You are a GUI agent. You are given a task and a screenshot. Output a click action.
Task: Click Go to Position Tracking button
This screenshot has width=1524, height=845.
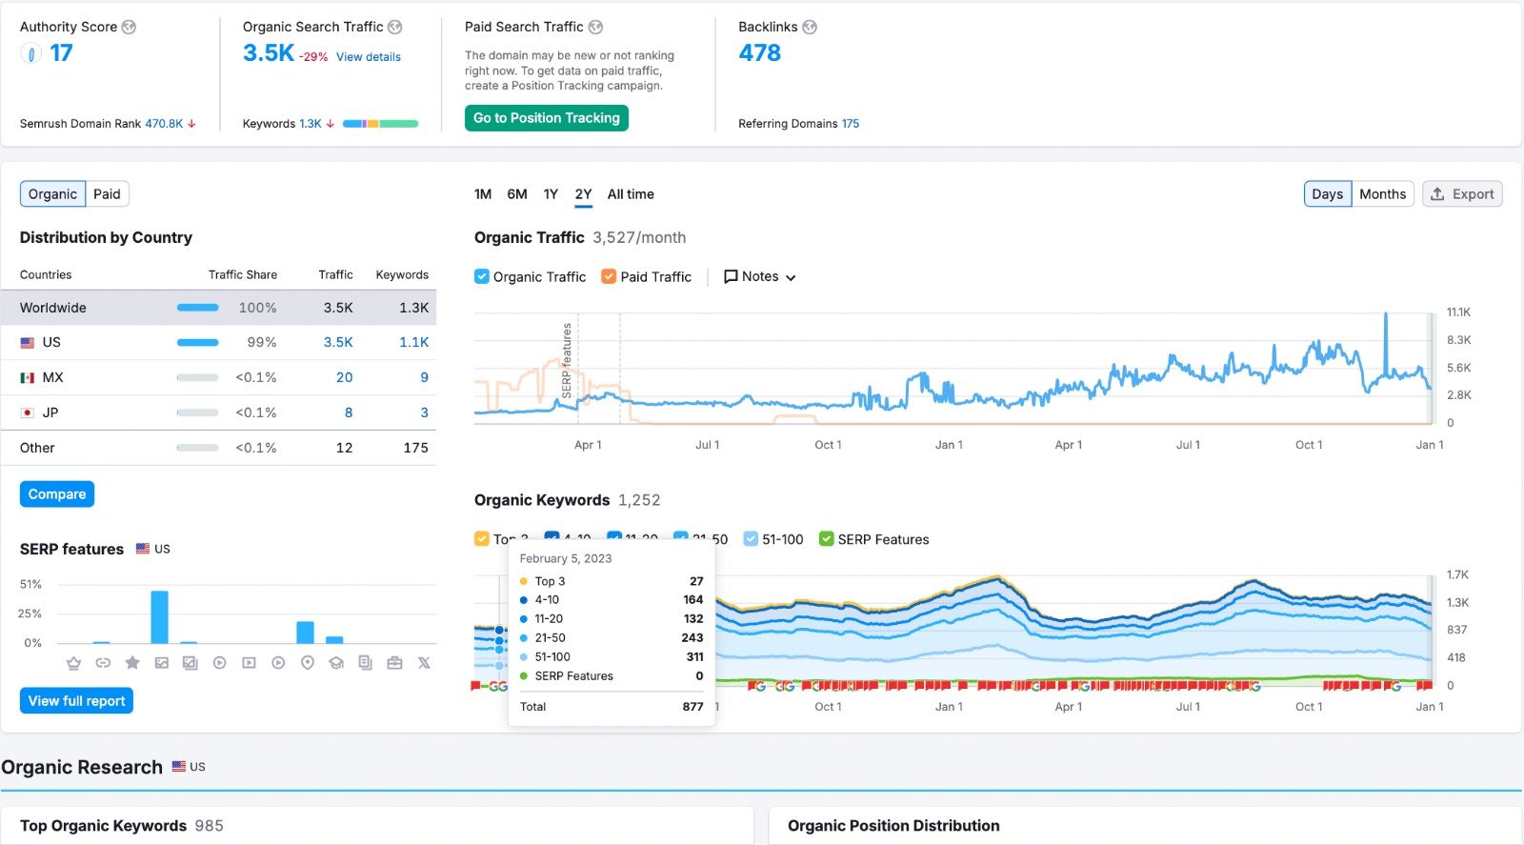[x=547, y=118]
